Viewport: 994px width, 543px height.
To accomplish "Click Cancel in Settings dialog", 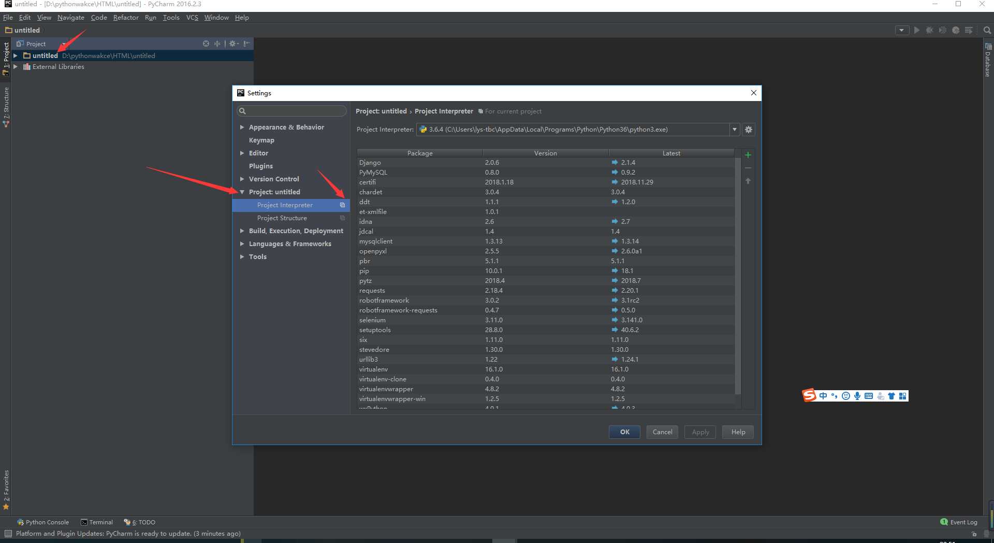I will 662,432.
